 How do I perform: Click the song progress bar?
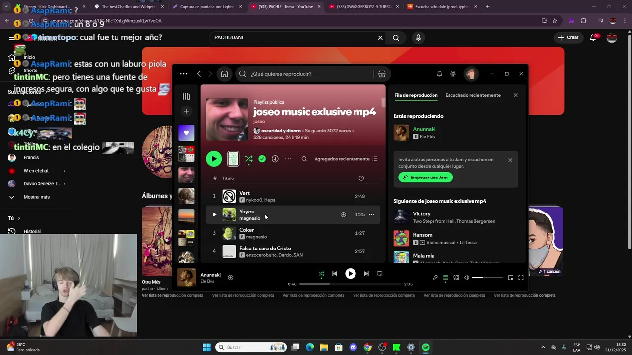point(350,284)
